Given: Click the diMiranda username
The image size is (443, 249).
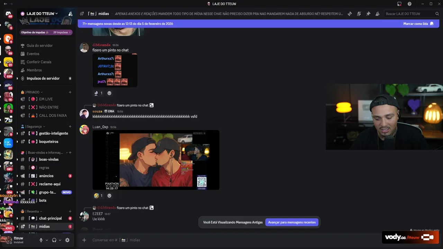Looking at the screenshot, I should pyautogui.click(x=101, y=45).
